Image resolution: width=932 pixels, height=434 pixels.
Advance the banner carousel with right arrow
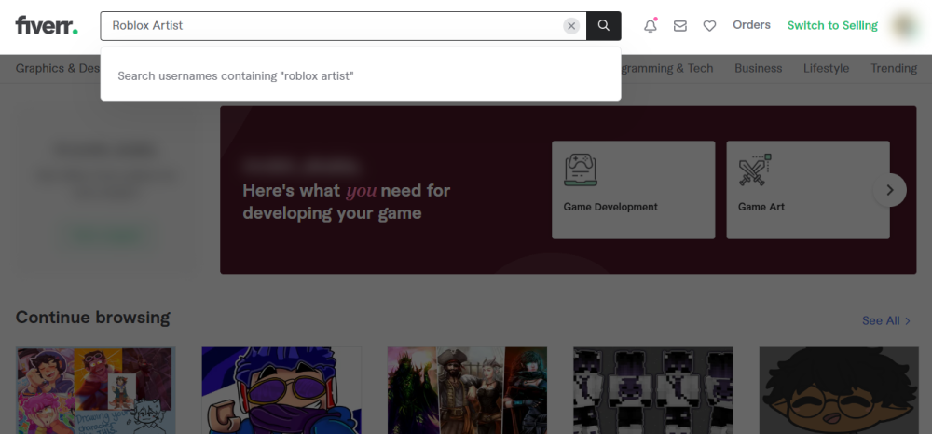890,190
